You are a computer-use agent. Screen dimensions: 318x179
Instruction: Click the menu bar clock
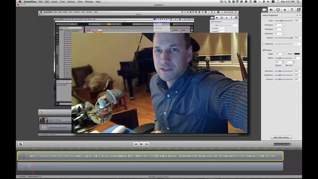pos(288,1)
